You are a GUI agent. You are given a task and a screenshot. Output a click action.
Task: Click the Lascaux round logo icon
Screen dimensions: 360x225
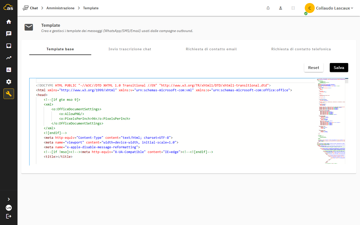click(9, 208)
